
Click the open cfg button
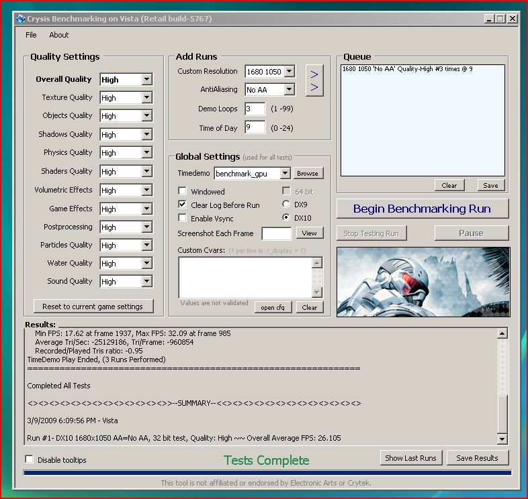click(x=273, y=307)
